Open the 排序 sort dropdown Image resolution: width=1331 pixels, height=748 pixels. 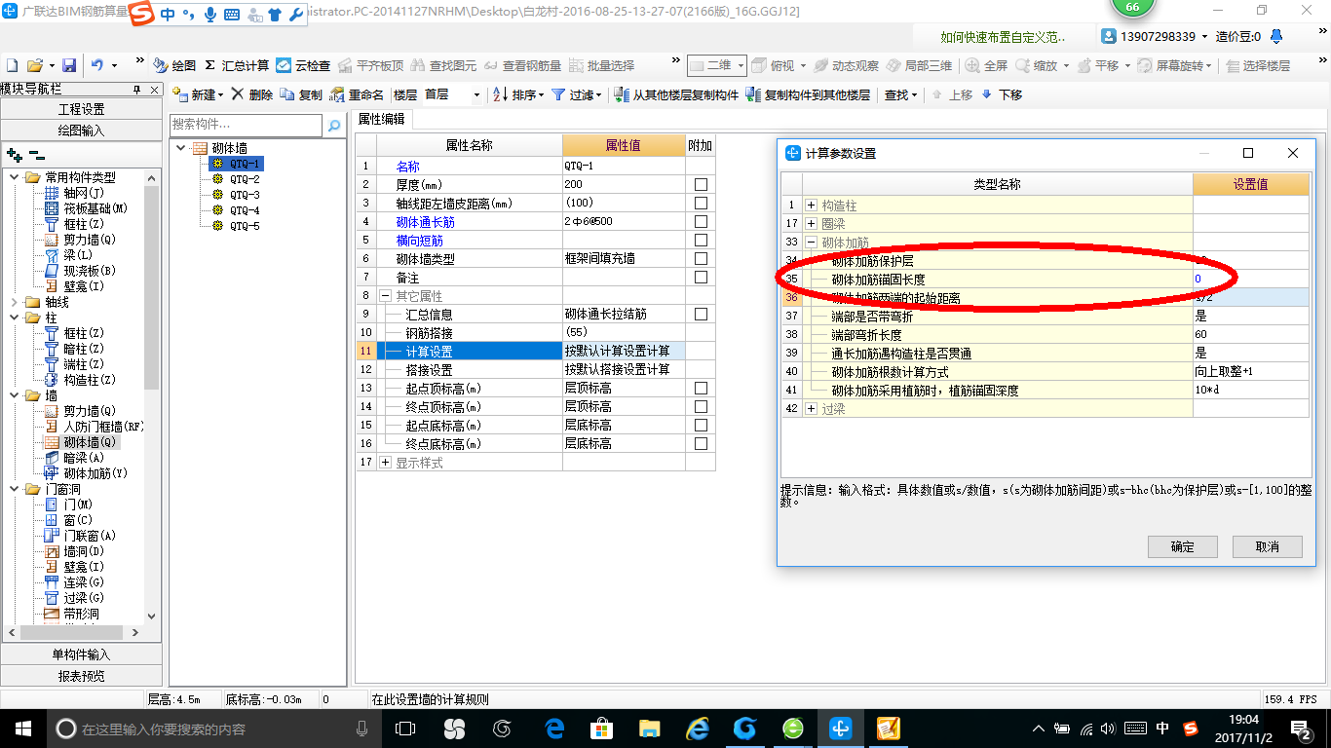point(517,94)
